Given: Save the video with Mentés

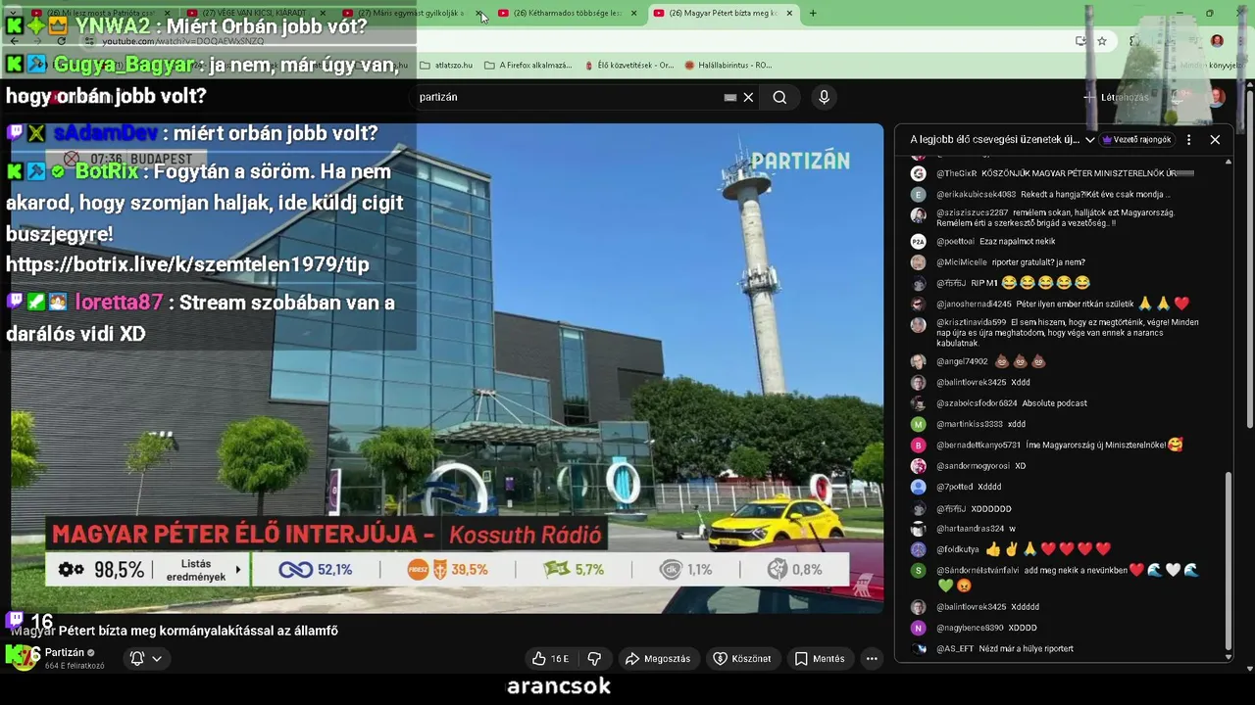Looking at the screenshot, I should [x=819, y=659].
